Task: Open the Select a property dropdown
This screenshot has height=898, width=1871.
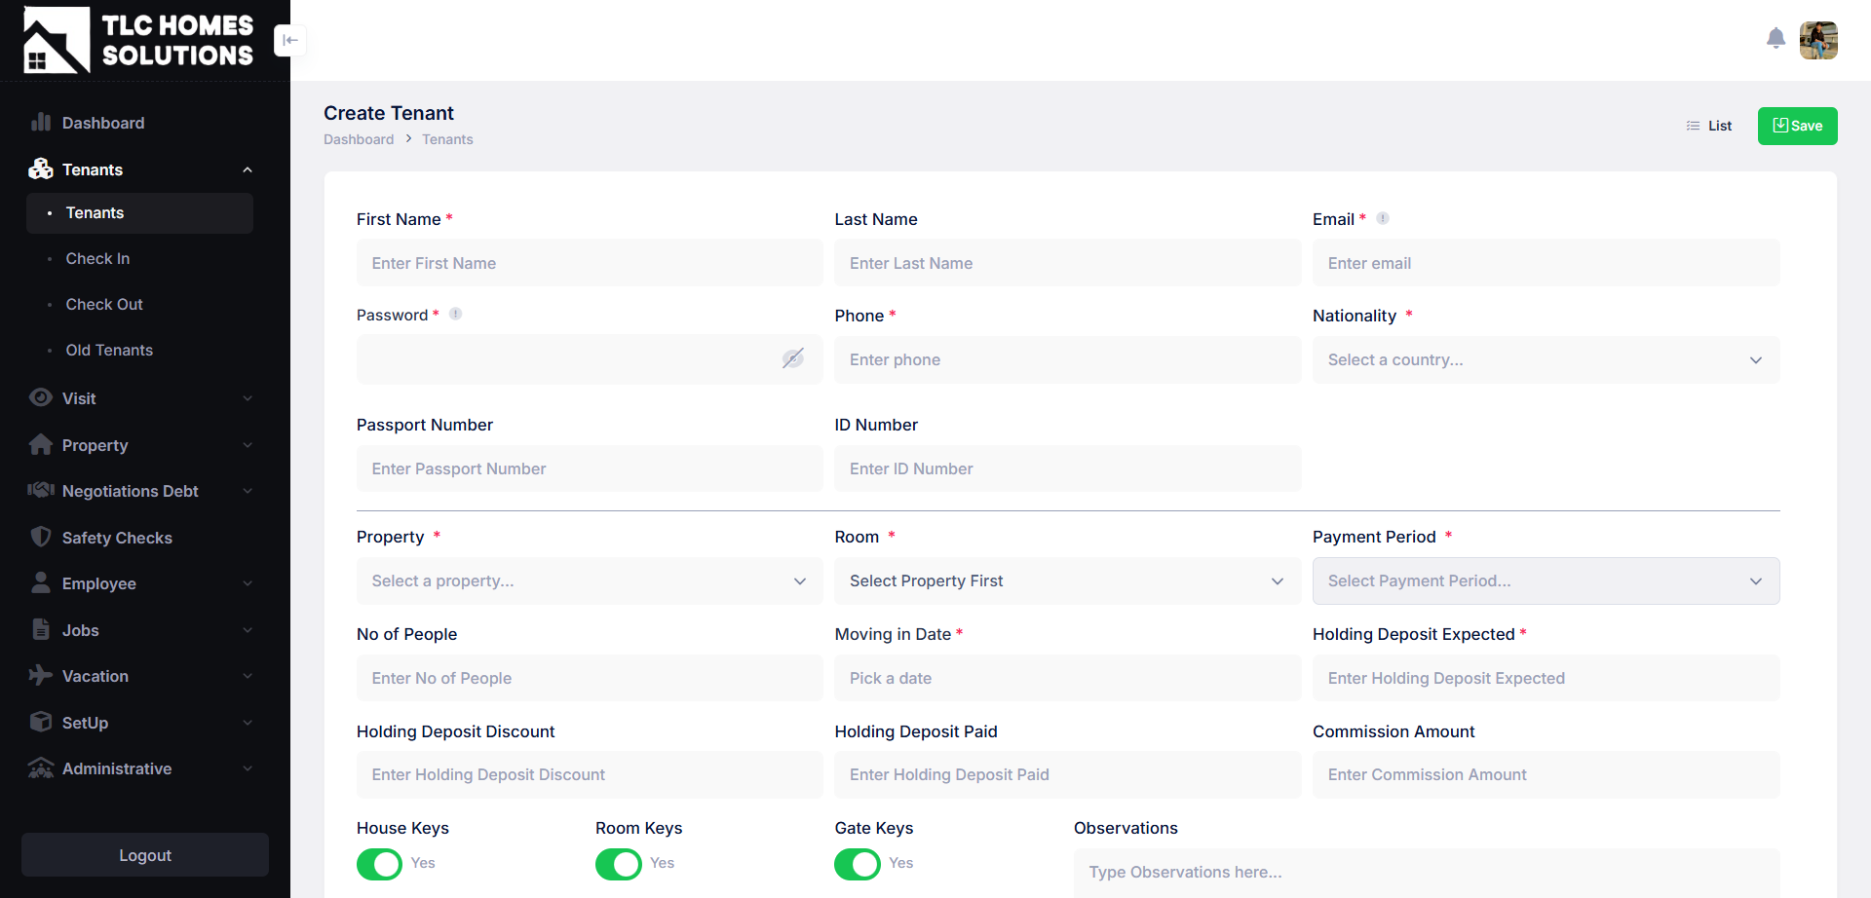Action: (x=590, y=580)
